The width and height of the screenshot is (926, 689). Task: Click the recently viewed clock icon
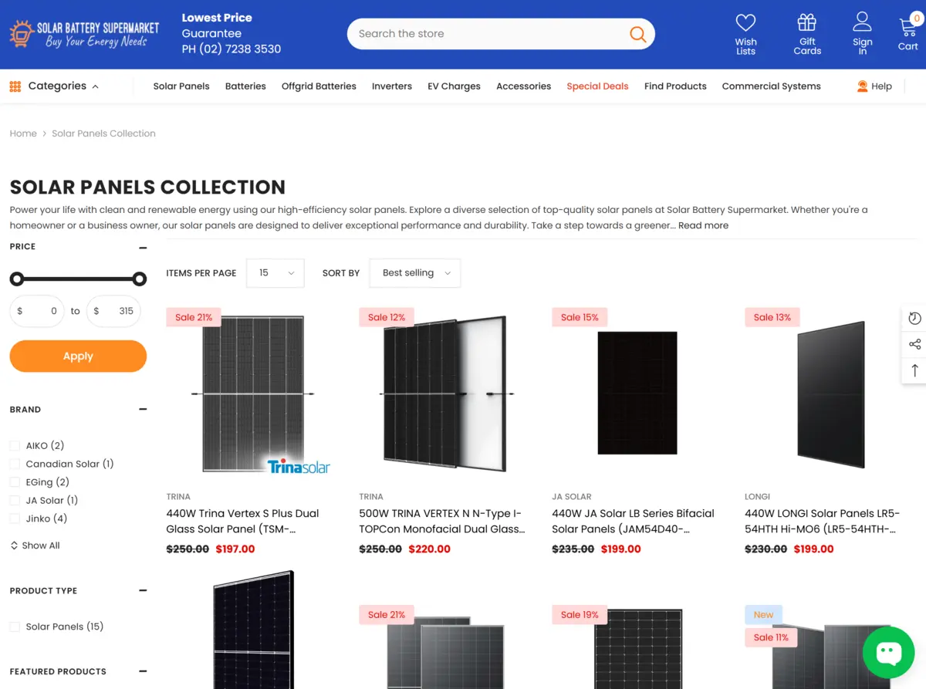[x=914, y=319]
